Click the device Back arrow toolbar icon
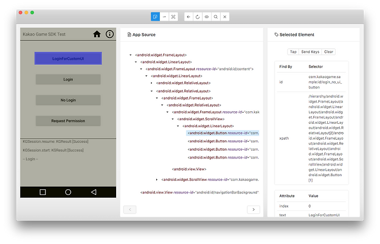 pos(188,17)
